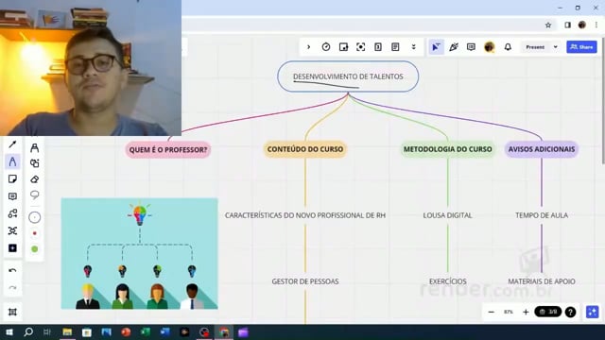Pick the green pen color dot

pos(34,249)
